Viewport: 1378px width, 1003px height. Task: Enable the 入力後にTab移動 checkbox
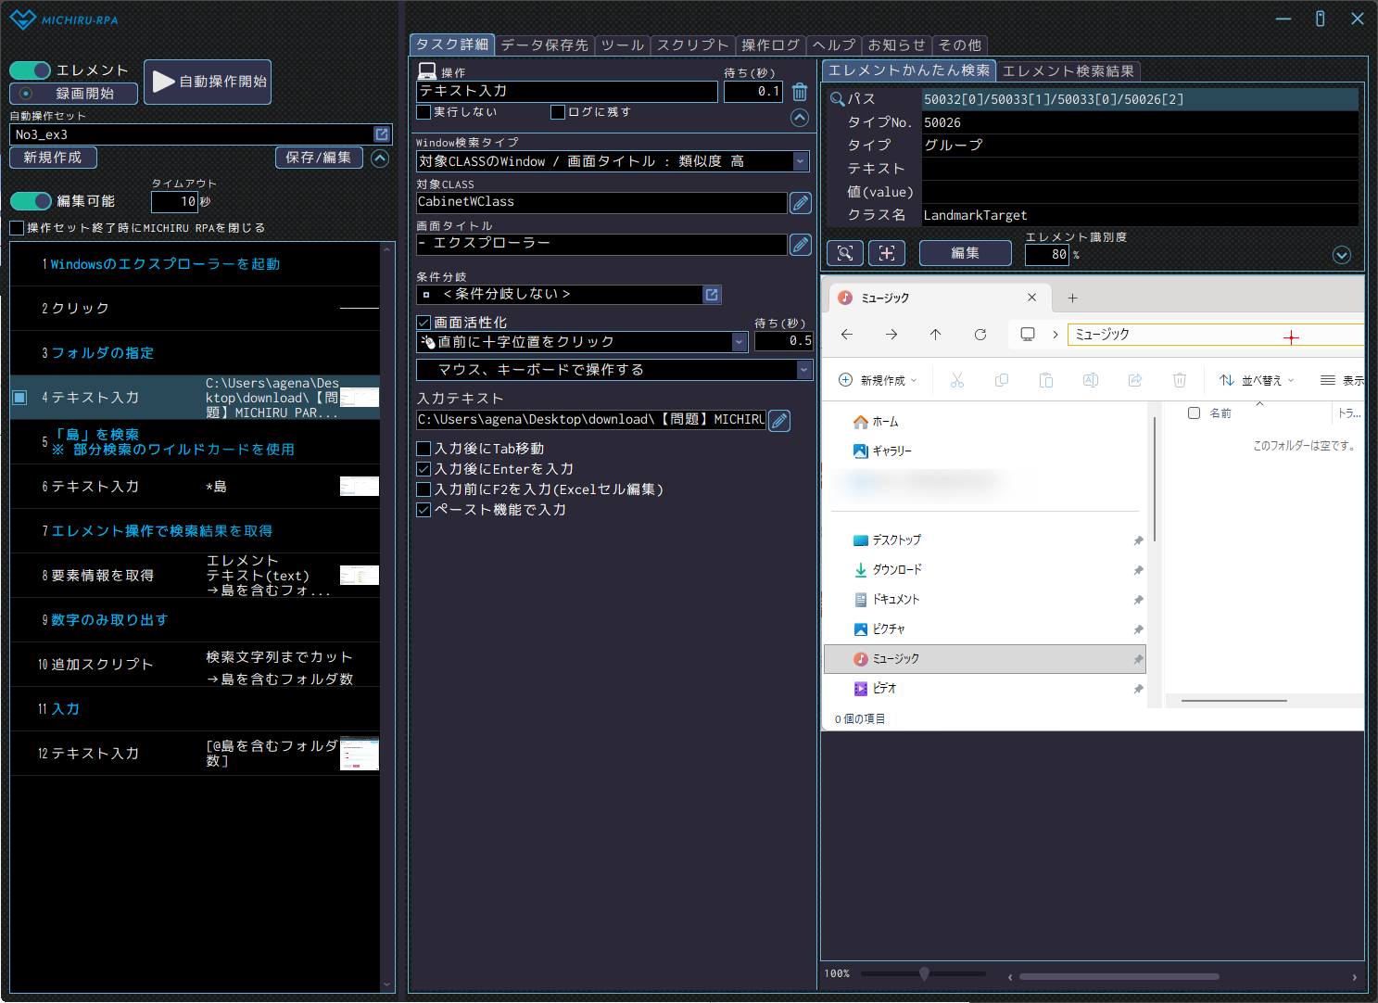[x=424, y=449]
